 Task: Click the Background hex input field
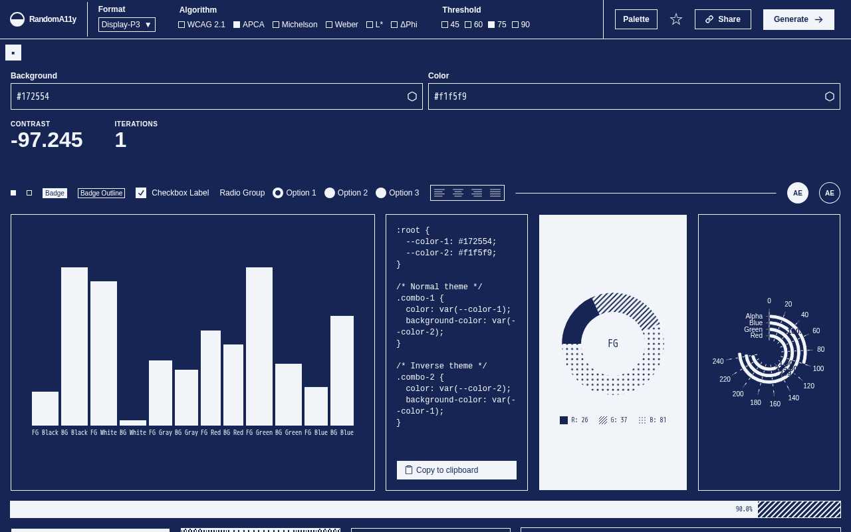click(x=206, y=96)
